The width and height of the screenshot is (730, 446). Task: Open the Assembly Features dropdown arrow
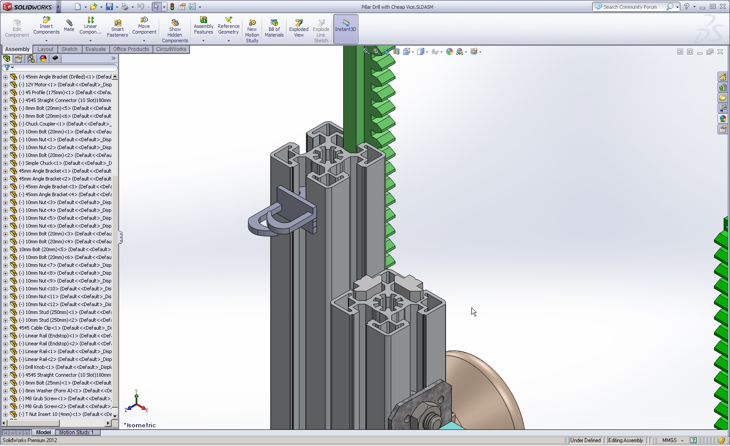point(203,41)
